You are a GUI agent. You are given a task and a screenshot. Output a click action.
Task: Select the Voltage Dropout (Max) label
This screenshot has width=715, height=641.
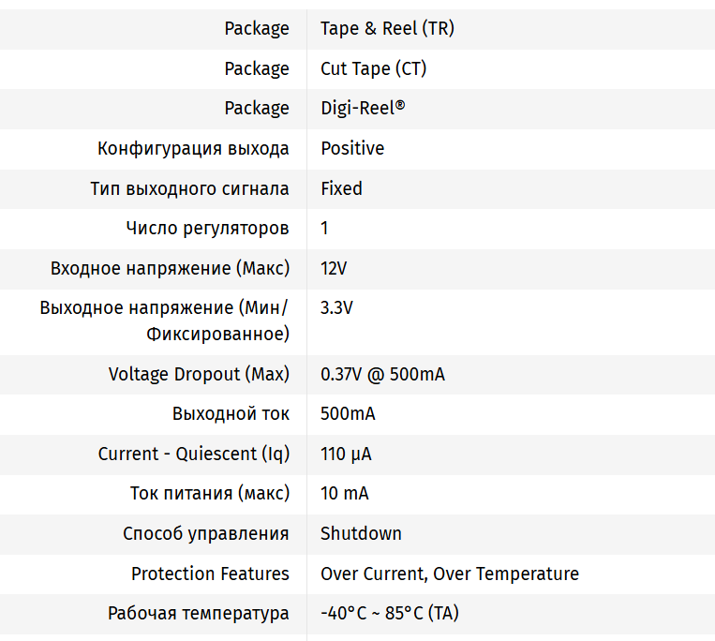(199, 374)
